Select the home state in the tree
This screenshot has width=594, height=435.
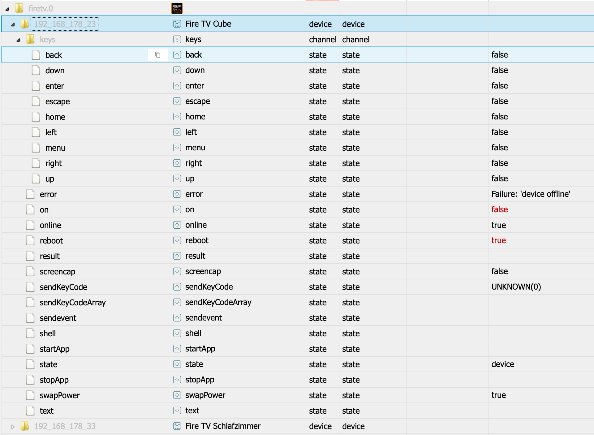tap(55, 117)
